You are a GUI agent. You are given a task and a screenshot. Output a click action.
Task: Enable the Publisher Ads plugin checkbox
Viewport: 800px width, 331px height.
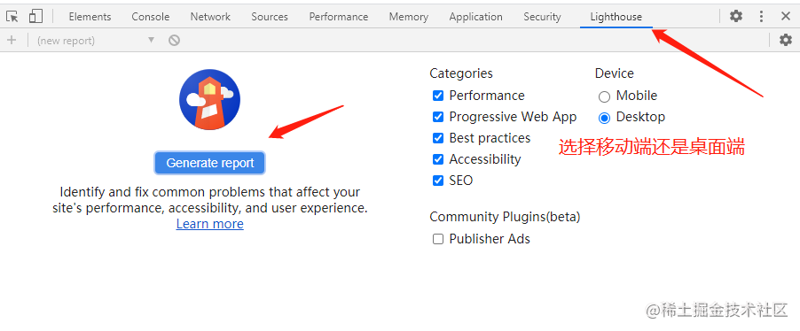tap(438, 239)
